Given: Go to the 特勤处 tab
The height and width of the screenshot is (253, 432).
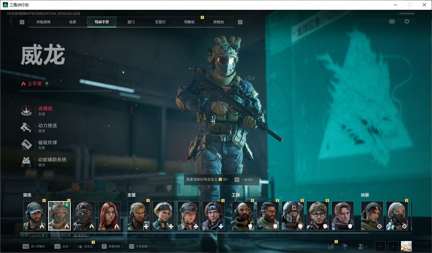Looking at the screenshot, I should click(189, 22).
